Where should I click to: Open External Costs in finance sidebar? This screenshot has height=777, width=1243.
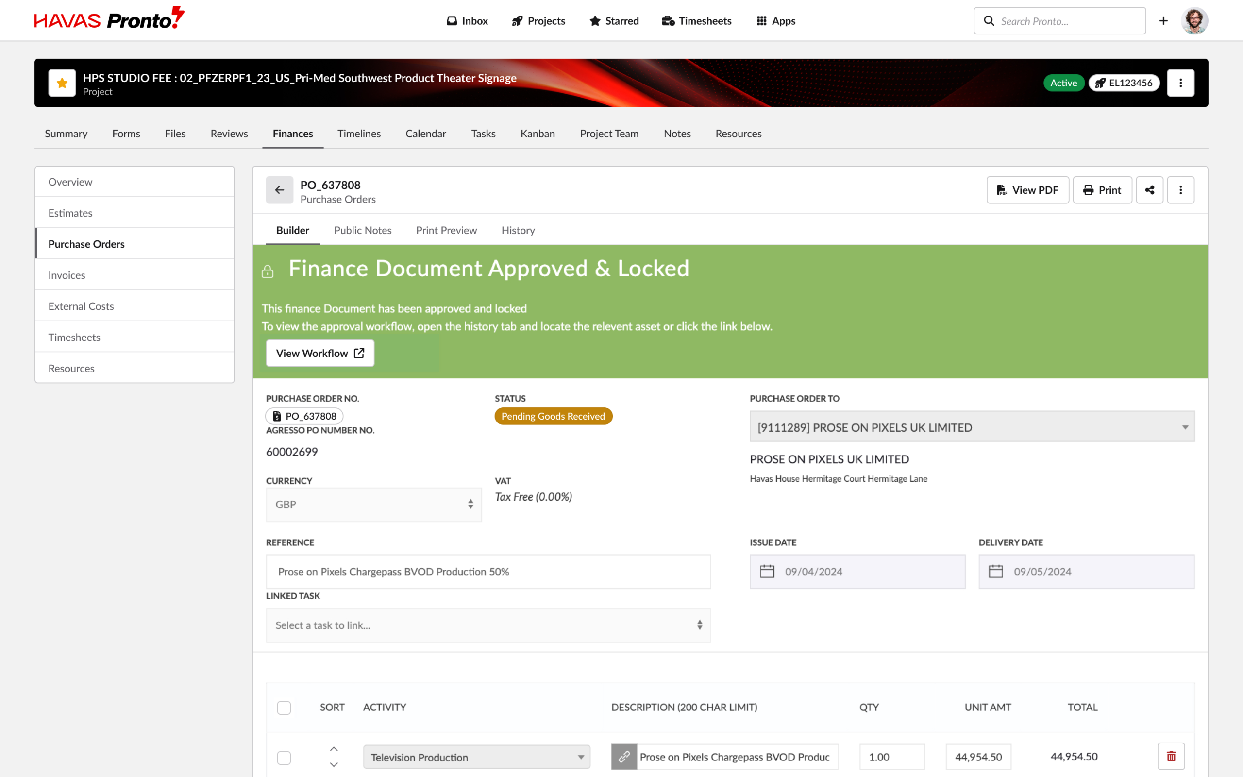(134, 306)
